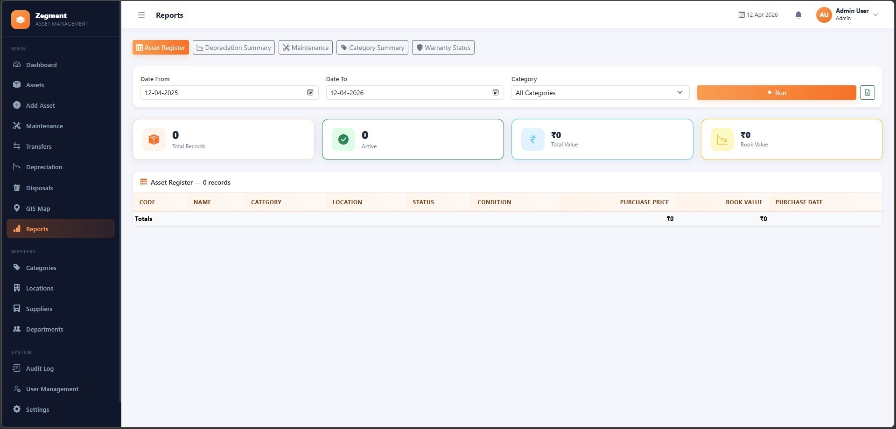Go to Dashboard page

tap(41, 65)
